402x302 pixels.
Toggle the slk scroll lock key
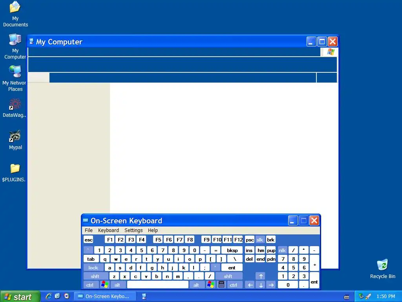click(x=260, y=239)
